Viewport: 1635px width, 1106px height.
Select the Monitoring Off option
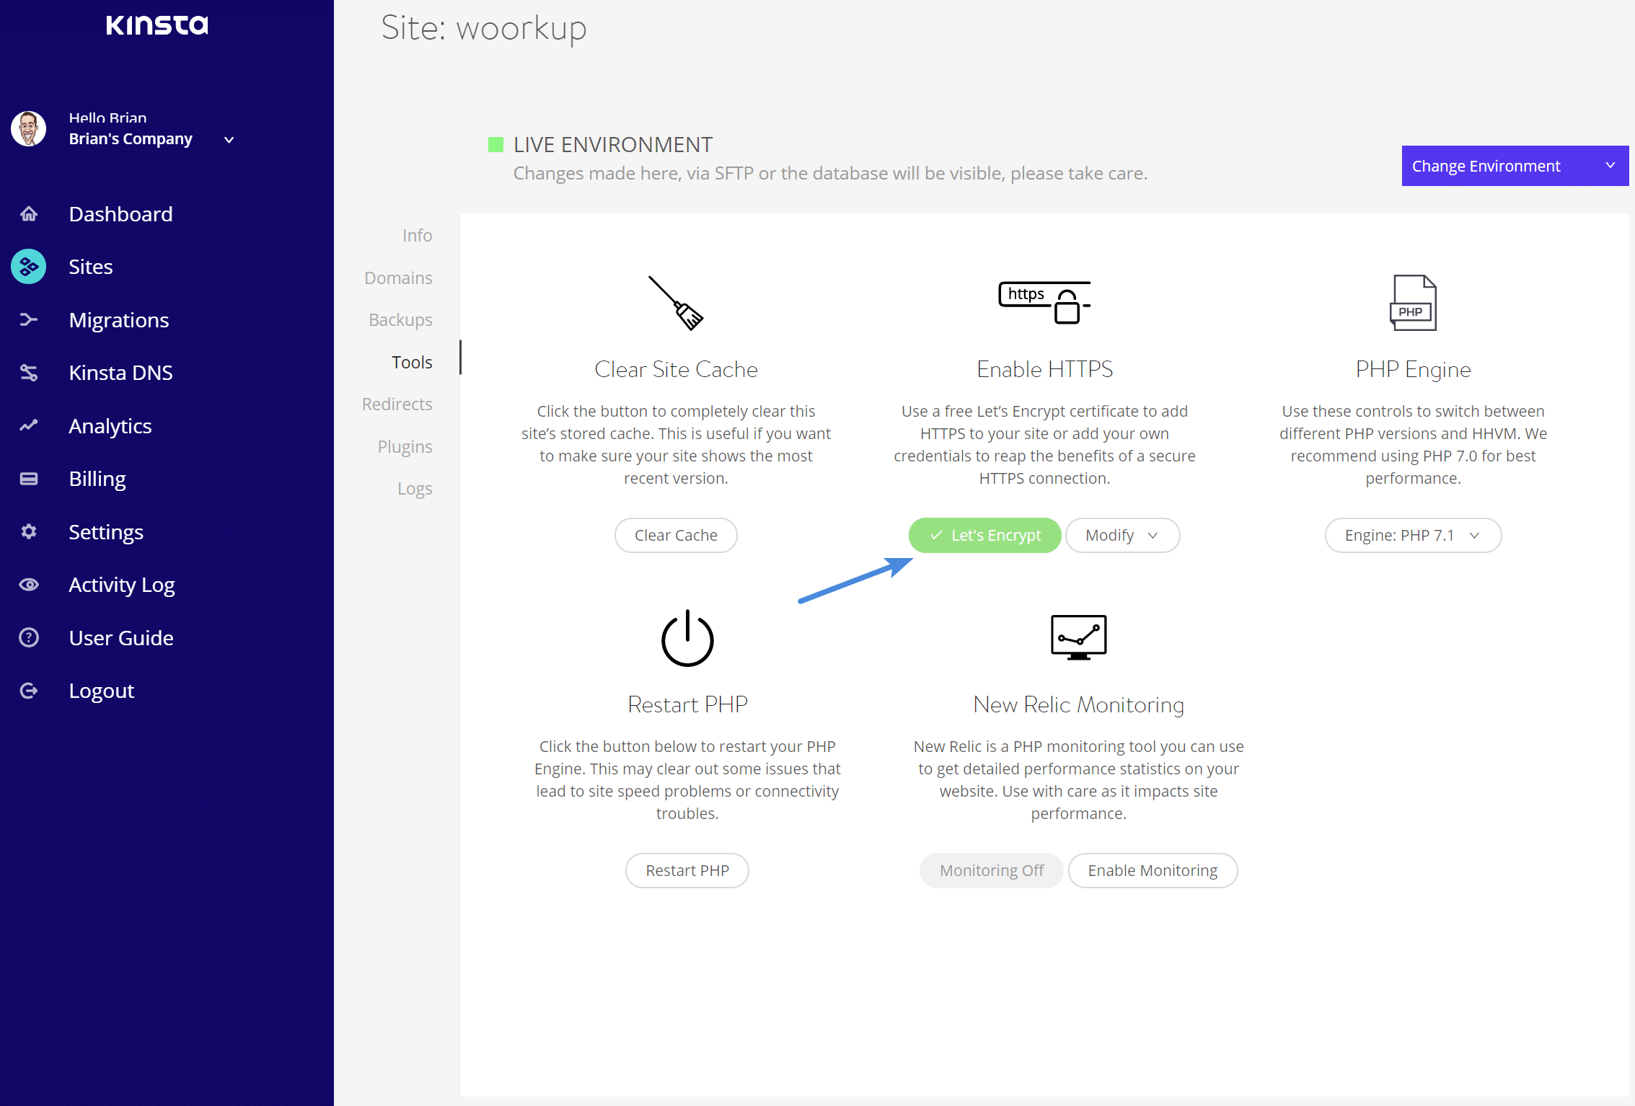point(991,871)
